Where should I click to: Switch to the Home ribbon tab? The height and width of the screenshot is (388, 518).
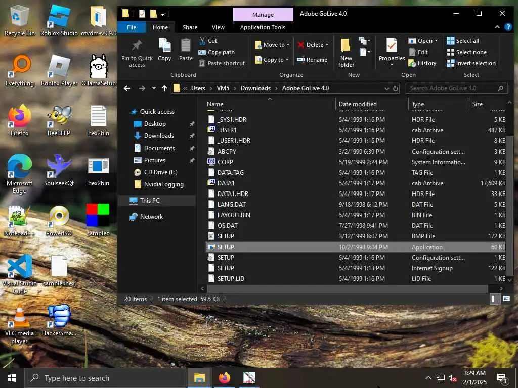pos(160,27)
